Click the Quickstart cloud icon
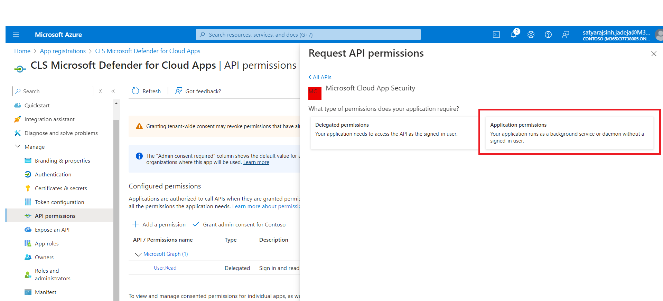The image size is (663, 301). (18, 105)
